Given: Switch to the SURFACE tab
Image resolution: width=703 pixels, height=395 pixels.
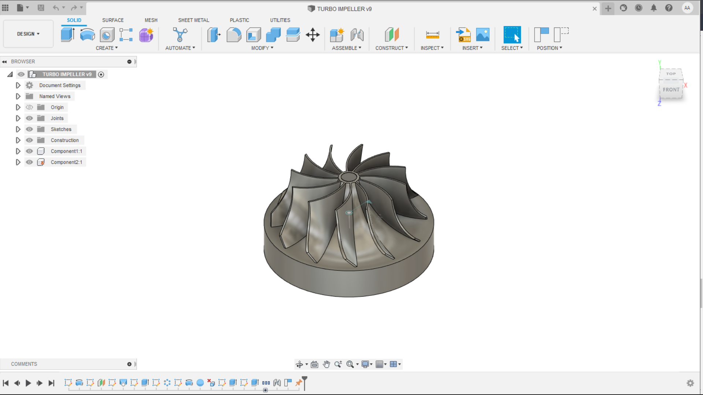Looking at the screenshot, I should click(113, 20).
